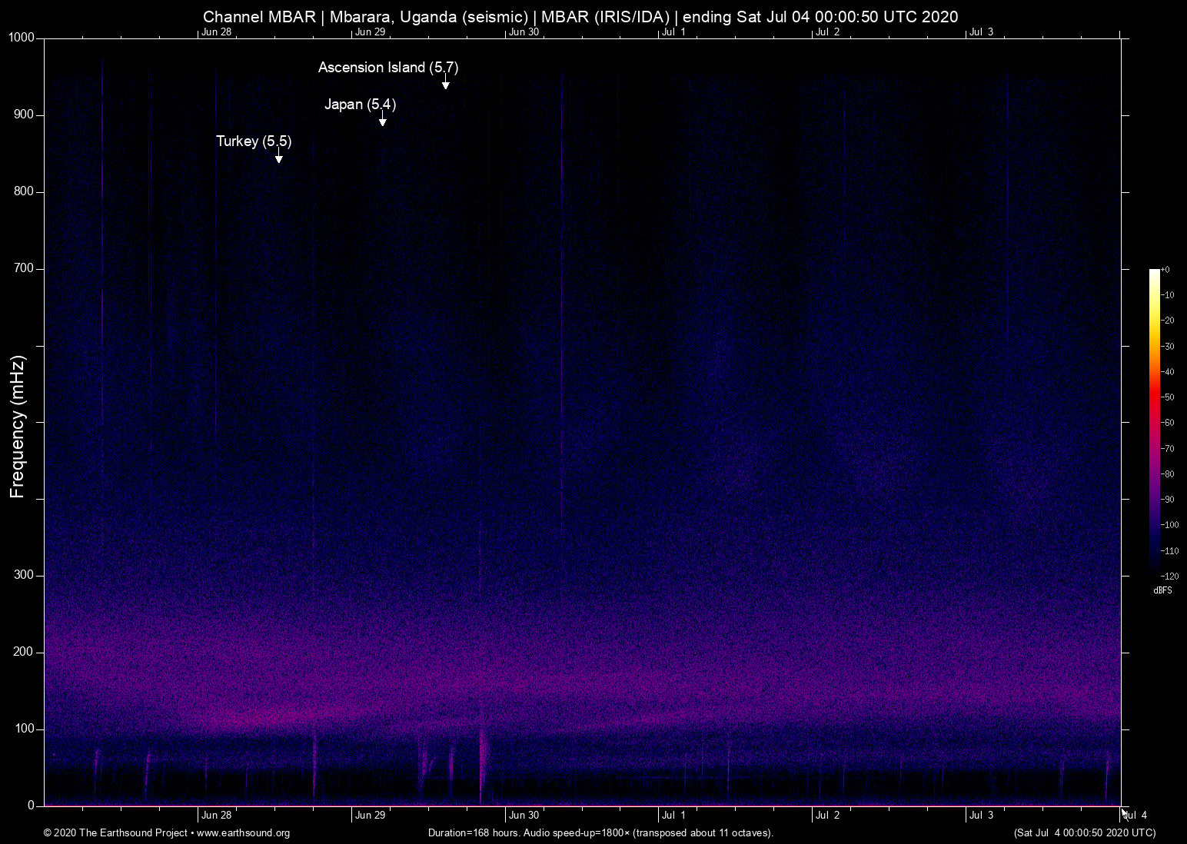Click "Jun 30" on the top time axis

point(524,32)
